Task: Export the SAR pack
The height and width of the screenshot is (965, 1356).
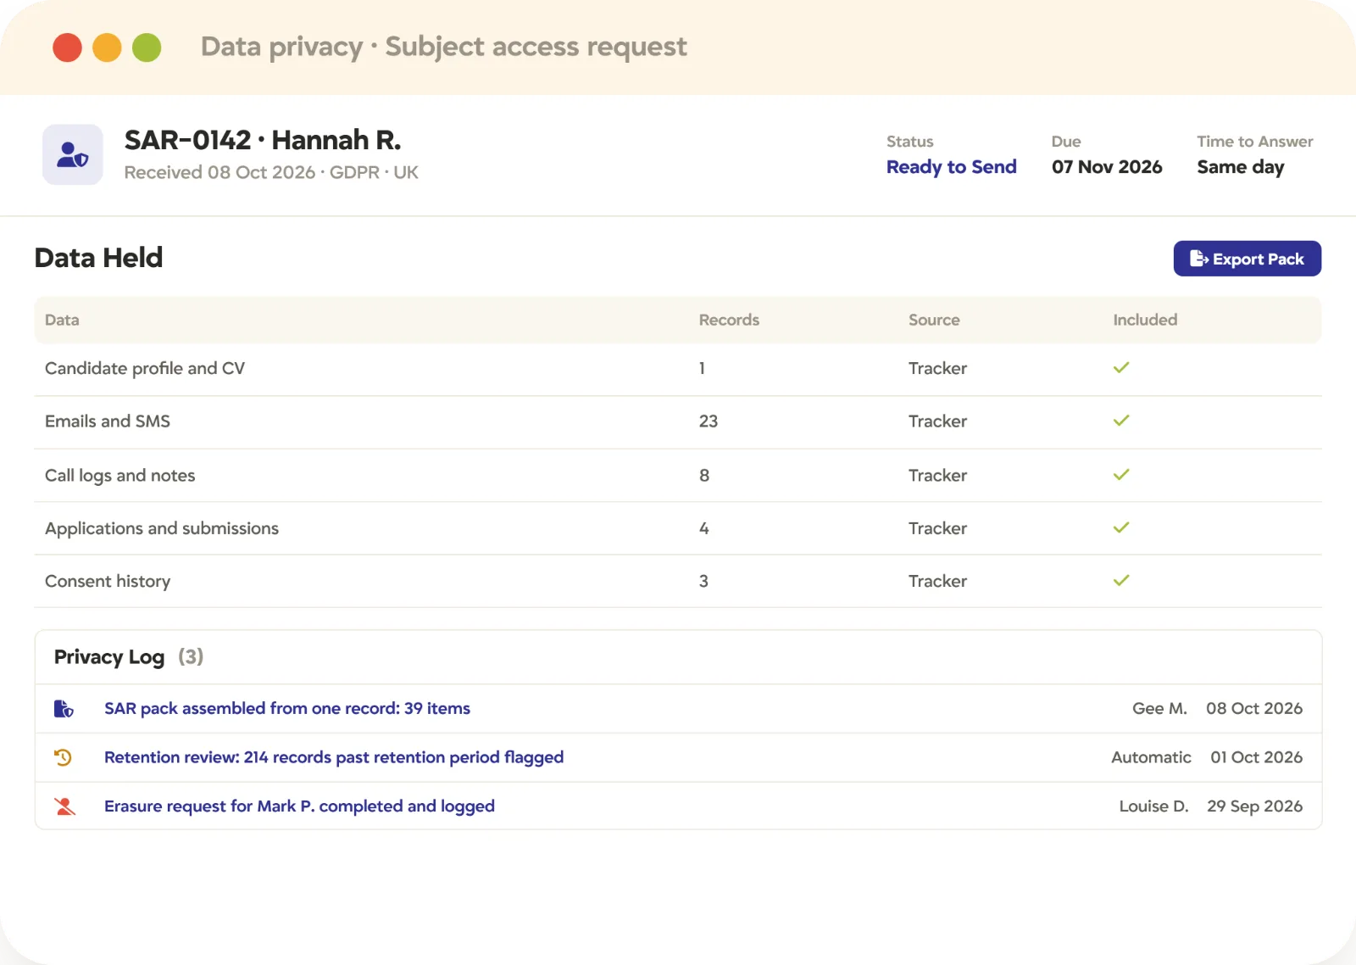Action: (1247, 259)
